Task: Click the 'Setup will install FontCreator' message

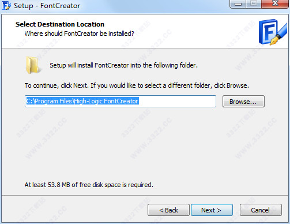Action: (x=123, y=65)
